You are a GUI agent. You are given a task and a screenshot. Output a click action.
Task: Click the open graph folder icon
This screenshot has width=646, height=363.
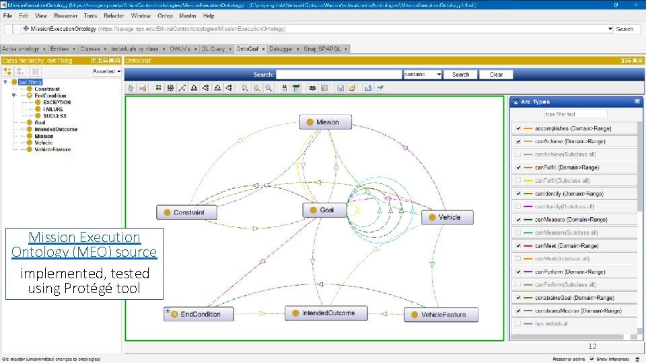(352, 88)
